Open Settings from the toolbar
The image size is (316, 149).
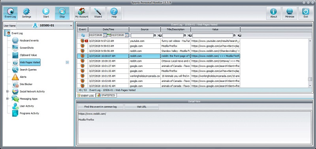tap(26, 13)
